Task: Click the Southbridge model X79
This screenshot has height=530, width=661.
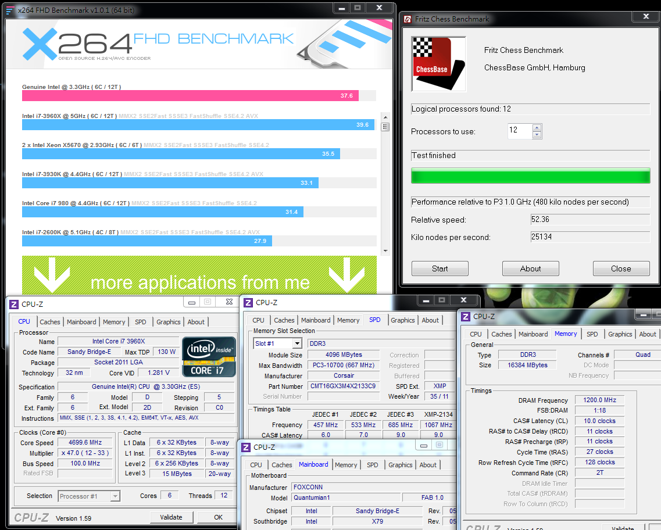Action: tap(377, 522)
